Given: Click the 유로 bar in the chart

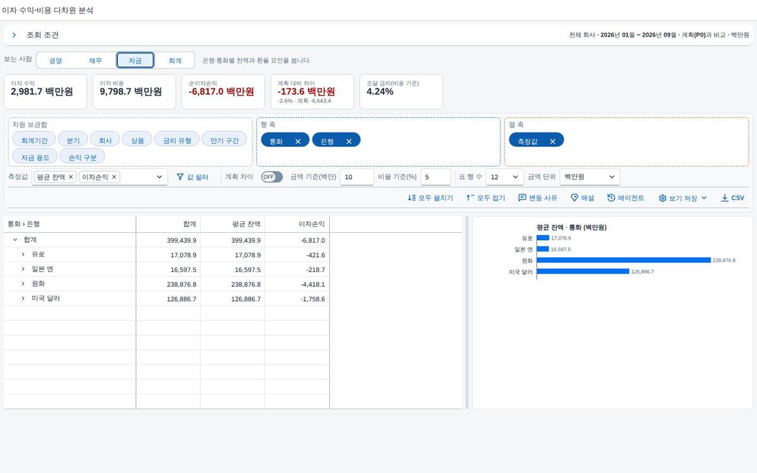Looking at the screenshot, I should coord(543,238).
